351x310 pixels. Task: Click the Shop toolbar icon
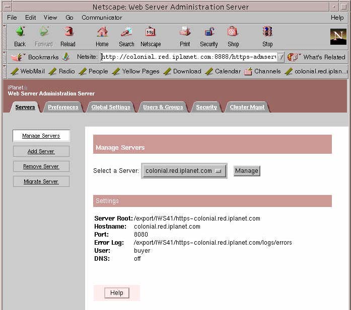233,36
